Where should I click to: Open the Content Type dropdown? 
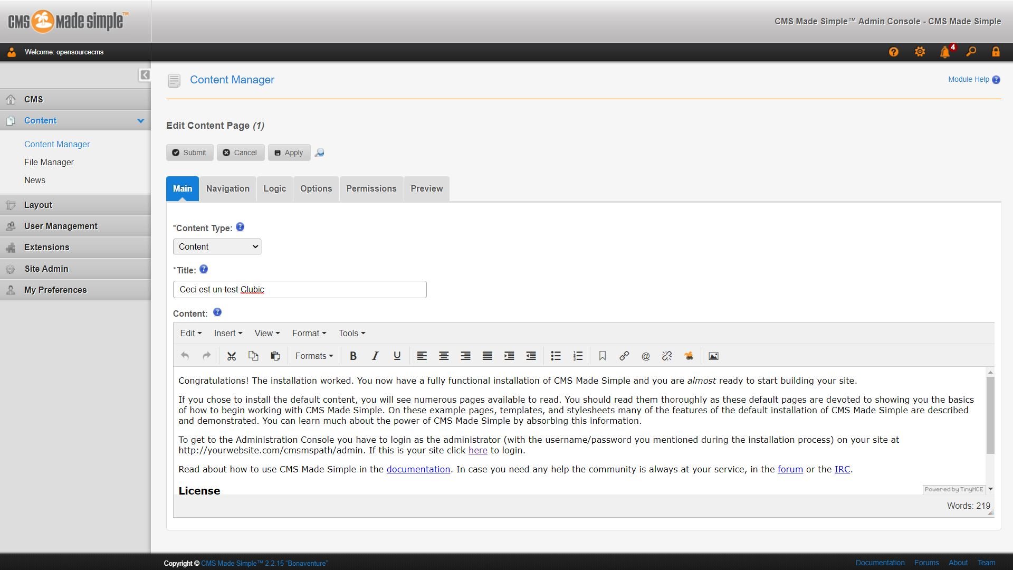coord(217,246)
